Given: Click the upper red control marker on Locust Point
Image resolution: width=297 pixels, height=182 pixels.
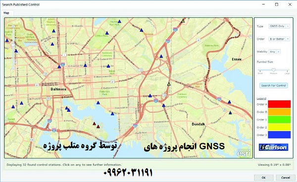Looking at the screenshot, I should (94, 124).
